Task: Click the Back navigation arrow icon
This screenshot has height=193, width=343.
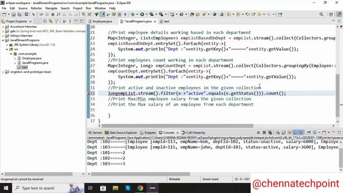Action: (259, 14)
